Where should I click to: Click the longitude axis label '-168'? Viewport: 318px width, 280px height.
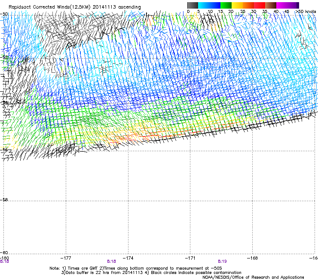click(253, 258)
